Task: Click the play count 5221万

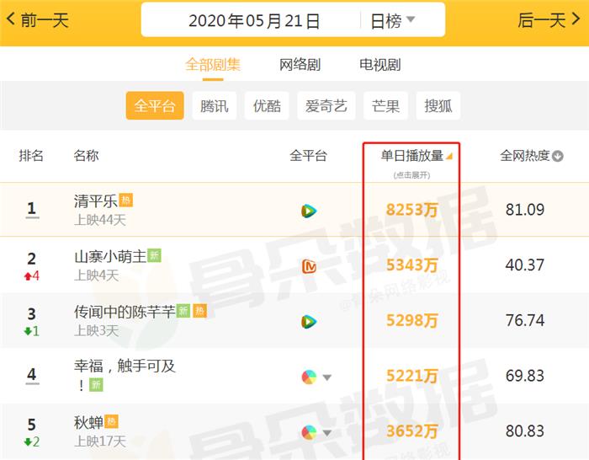Action: [411, 376]
